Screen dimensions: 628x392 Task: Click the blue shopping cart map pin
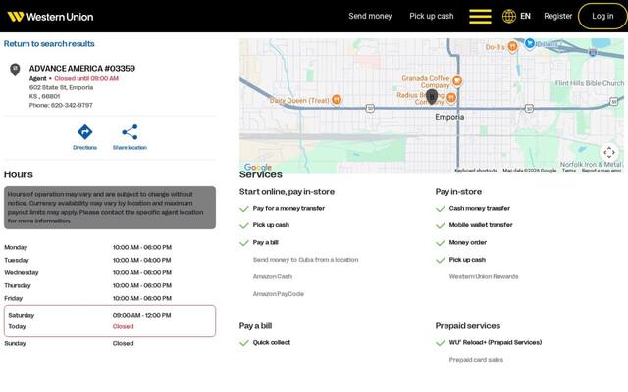[x=530, y=43]
